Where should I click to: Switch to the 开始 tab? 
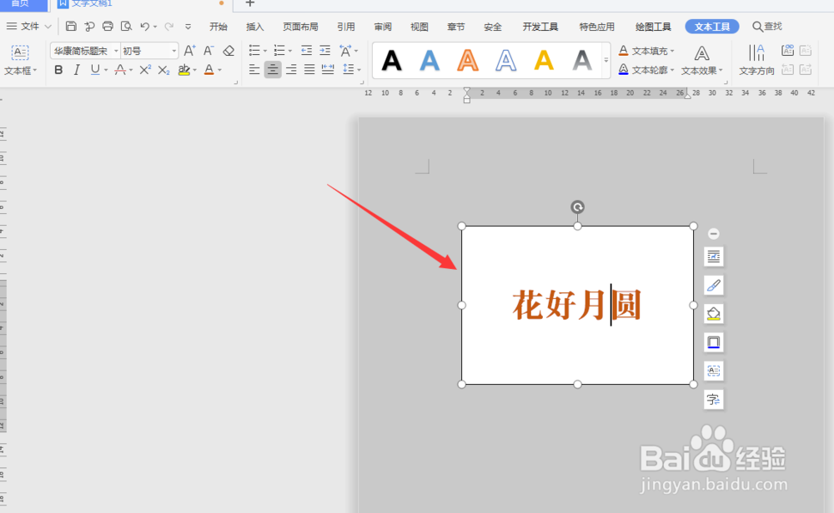pyautogui.click(x=218, y=27)
